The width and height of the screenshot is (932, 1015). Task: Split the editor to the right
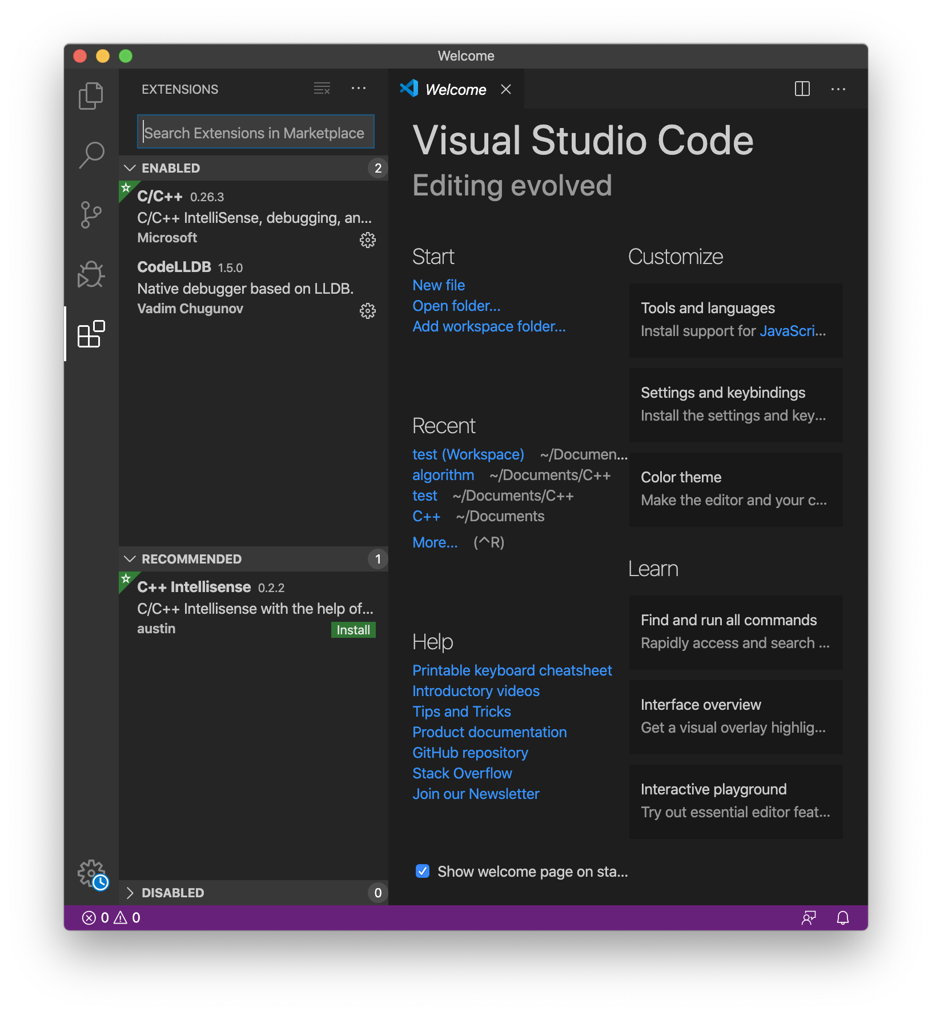tap(802, 89)
